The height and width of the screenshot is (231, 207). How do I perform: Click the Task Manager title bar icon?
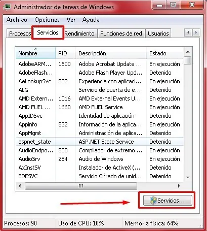click(x=7, y=7)
